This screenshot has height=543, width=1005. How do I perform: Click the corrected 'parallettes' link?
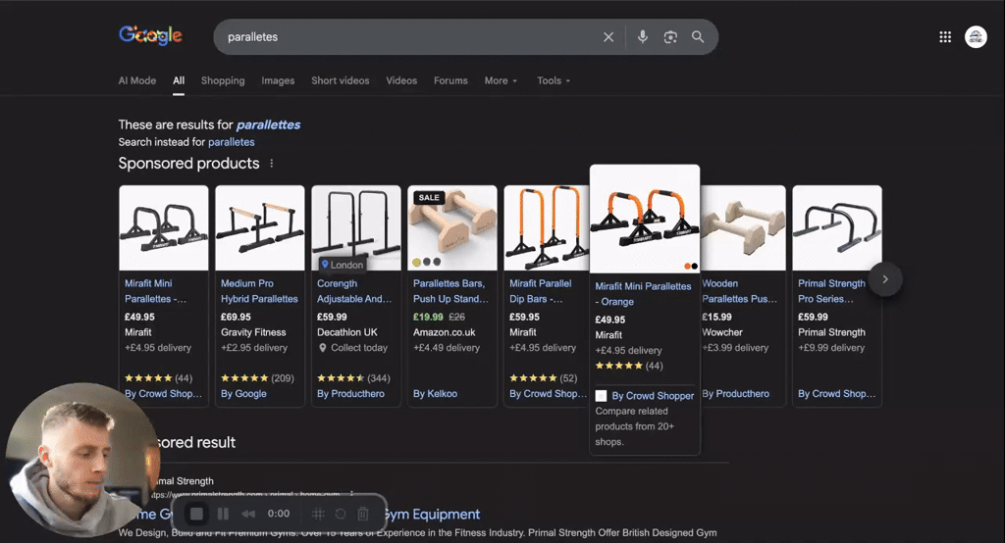(268, 124)
